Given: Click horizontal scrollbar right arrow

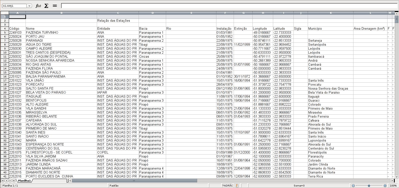Looking at the screenshot, I should pyautogui.click(x=392, y=181).
